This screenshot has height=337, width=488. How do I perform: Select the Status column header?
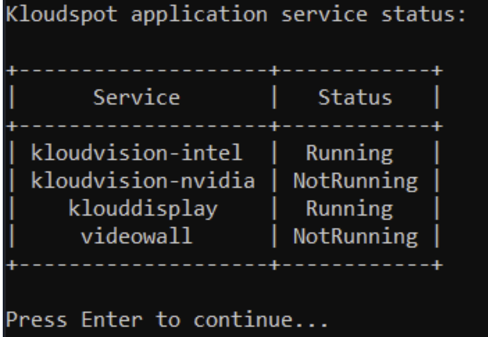coord(355,97)
